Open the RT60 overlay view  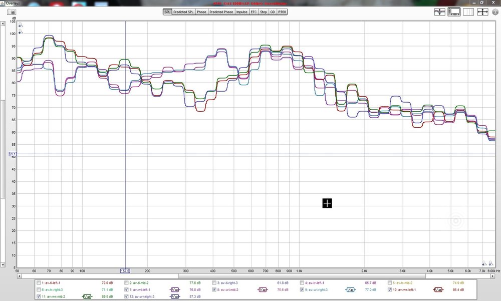pos(282,12)
